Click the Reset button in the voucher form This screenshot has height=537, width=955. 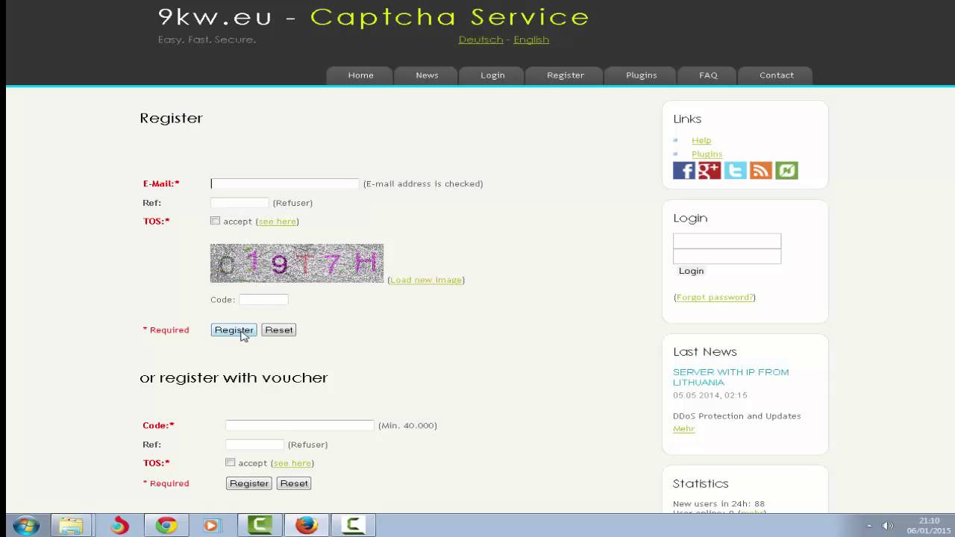tap(294, 483)
